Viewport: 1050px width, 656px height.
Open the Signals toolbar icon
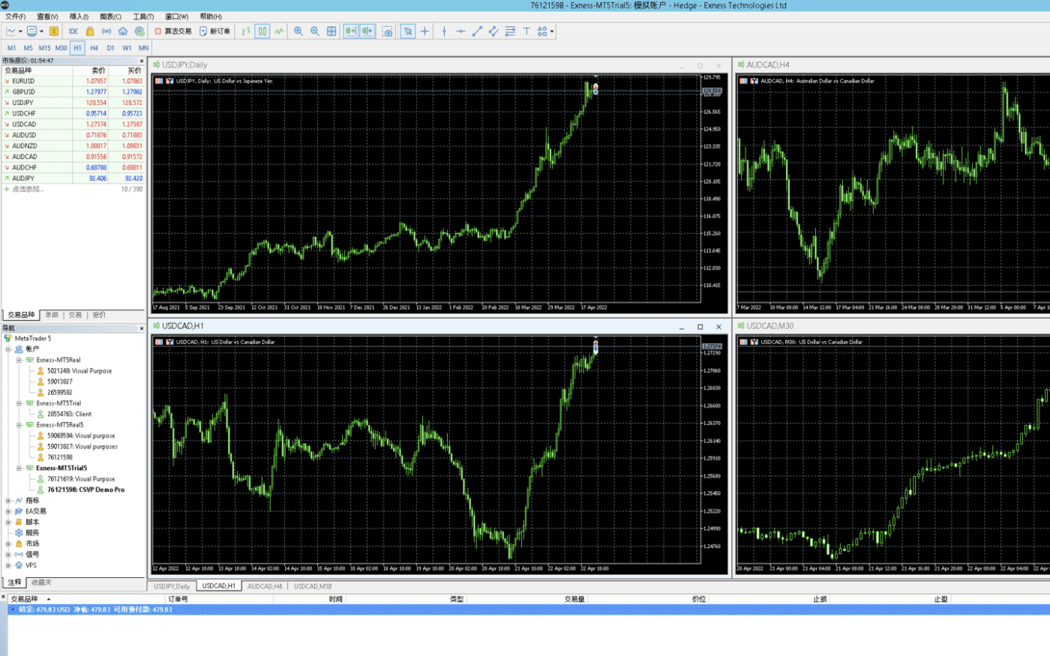coord(106,31)
